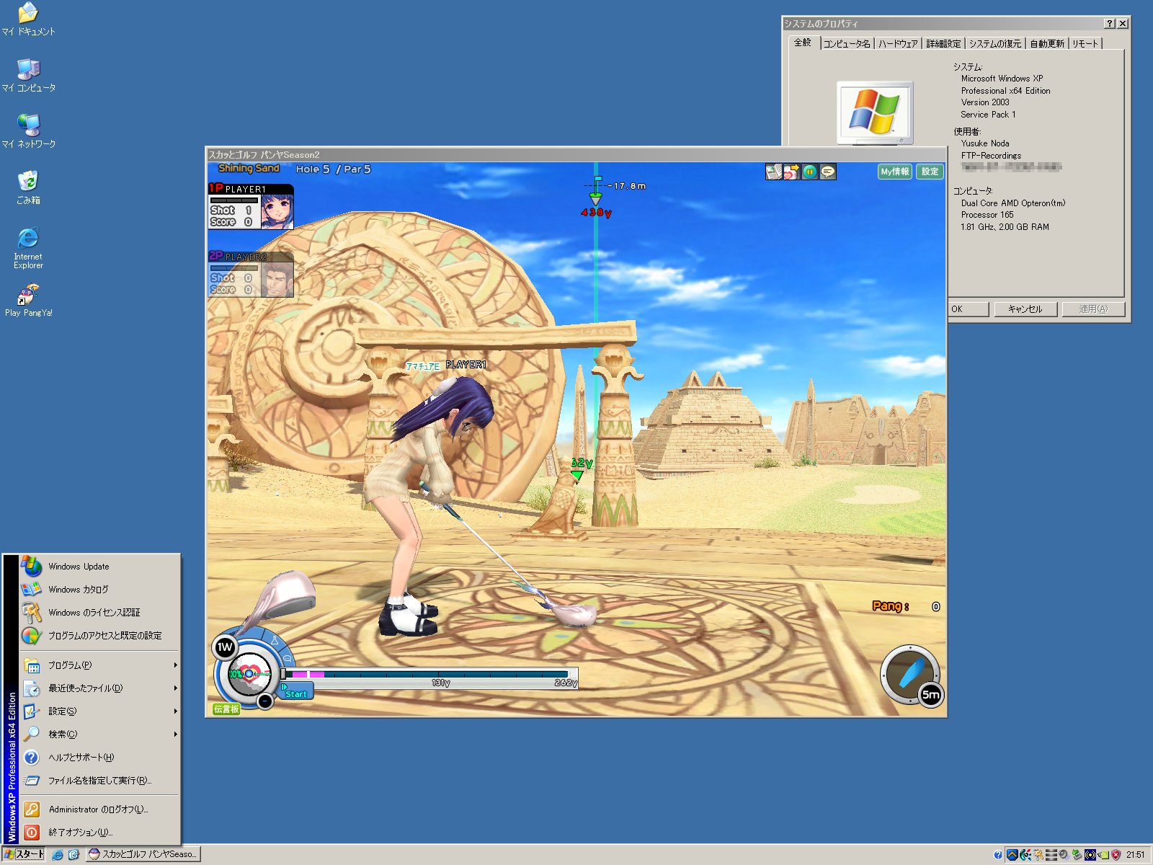
Task: Switch to 全般 tab in システムのプロパティ
Action: click(803, 43)
